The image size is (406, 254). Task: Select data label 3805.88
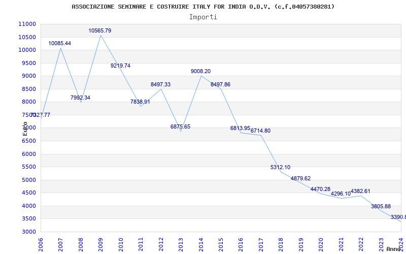click(381, 207)
